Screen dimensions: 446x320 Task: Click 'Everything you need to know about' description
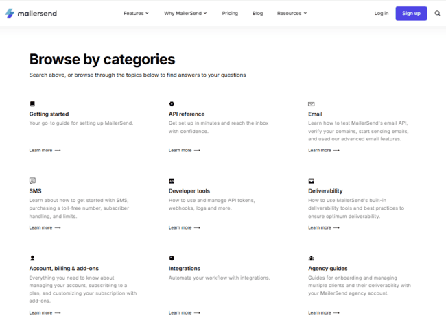point(83,289)
